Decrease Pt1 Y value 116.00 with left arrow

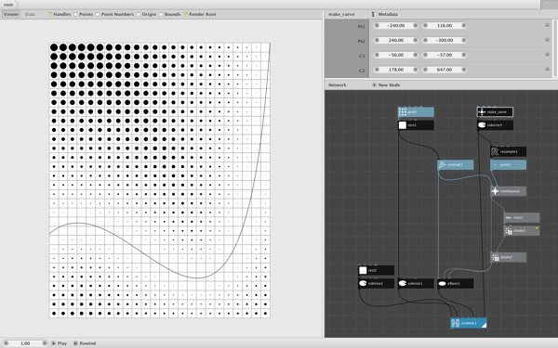pyautogui.click(x=425, y=26)
